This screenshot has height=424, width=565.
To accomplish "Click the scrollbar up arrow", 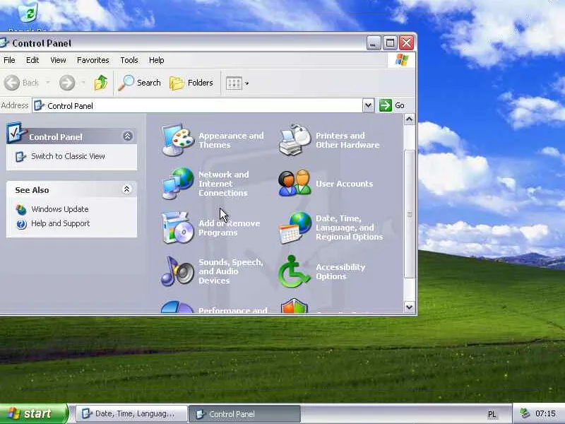I will (x=409, y=119).
